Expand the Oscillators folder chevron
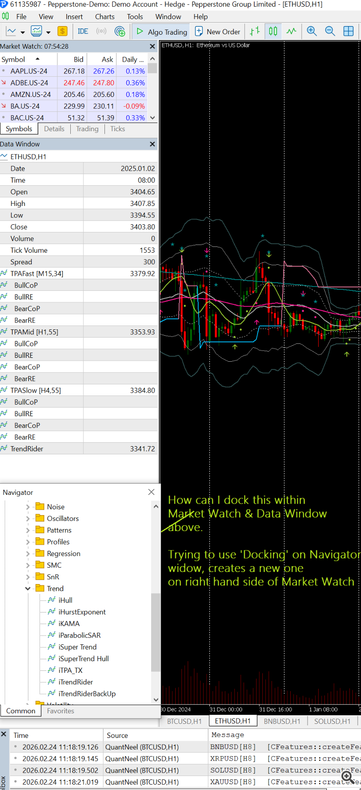Viewport: 361px width, 790px height. (27, 518)
